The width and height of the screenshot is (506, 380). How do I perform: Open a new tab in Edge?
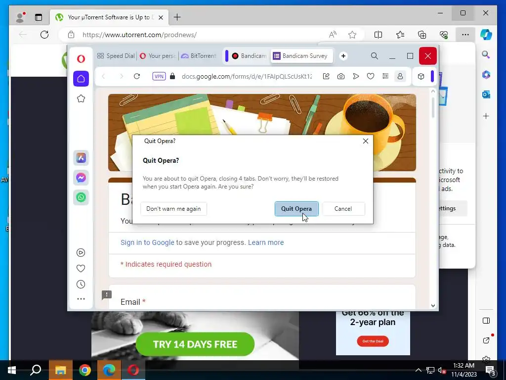177,17
